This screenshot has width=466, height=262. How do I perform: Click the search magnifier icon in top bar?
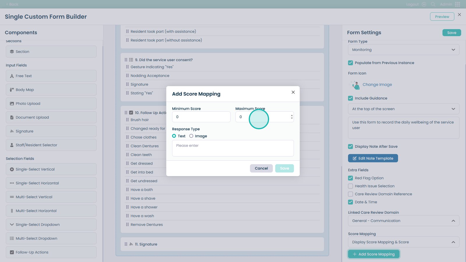433,4
